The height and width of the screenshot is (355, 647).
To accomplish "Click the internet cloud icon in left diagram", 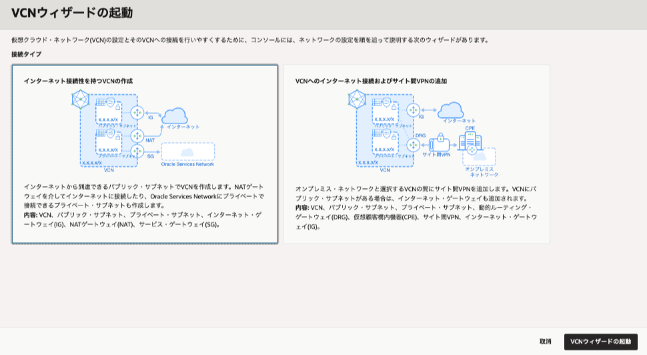I will pos(175,115).
